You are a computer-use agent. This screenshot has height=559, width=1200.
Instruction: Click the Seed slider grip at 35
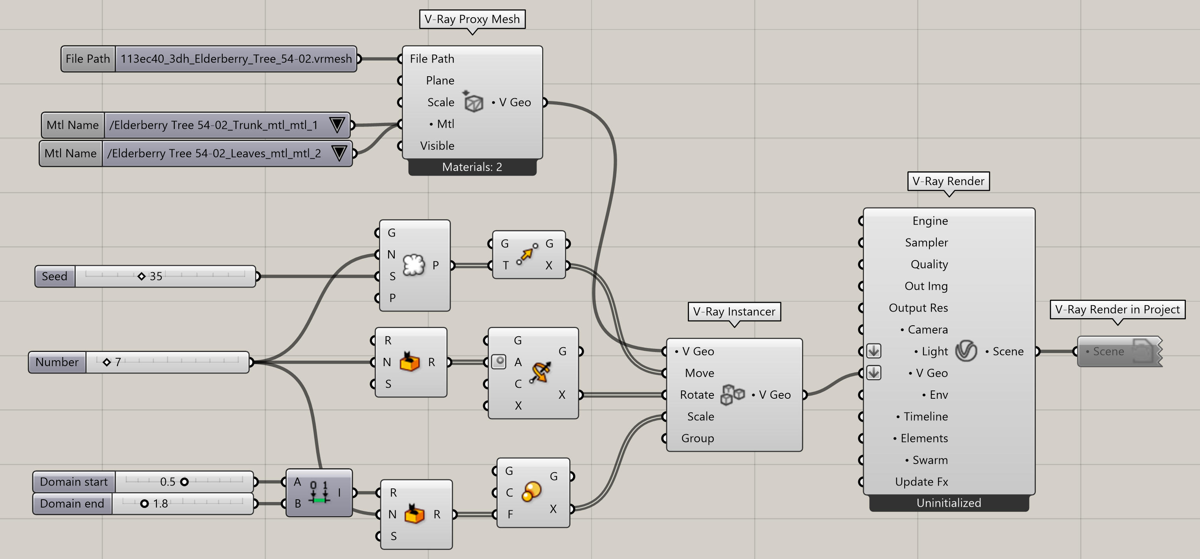[x=142, y=276]
